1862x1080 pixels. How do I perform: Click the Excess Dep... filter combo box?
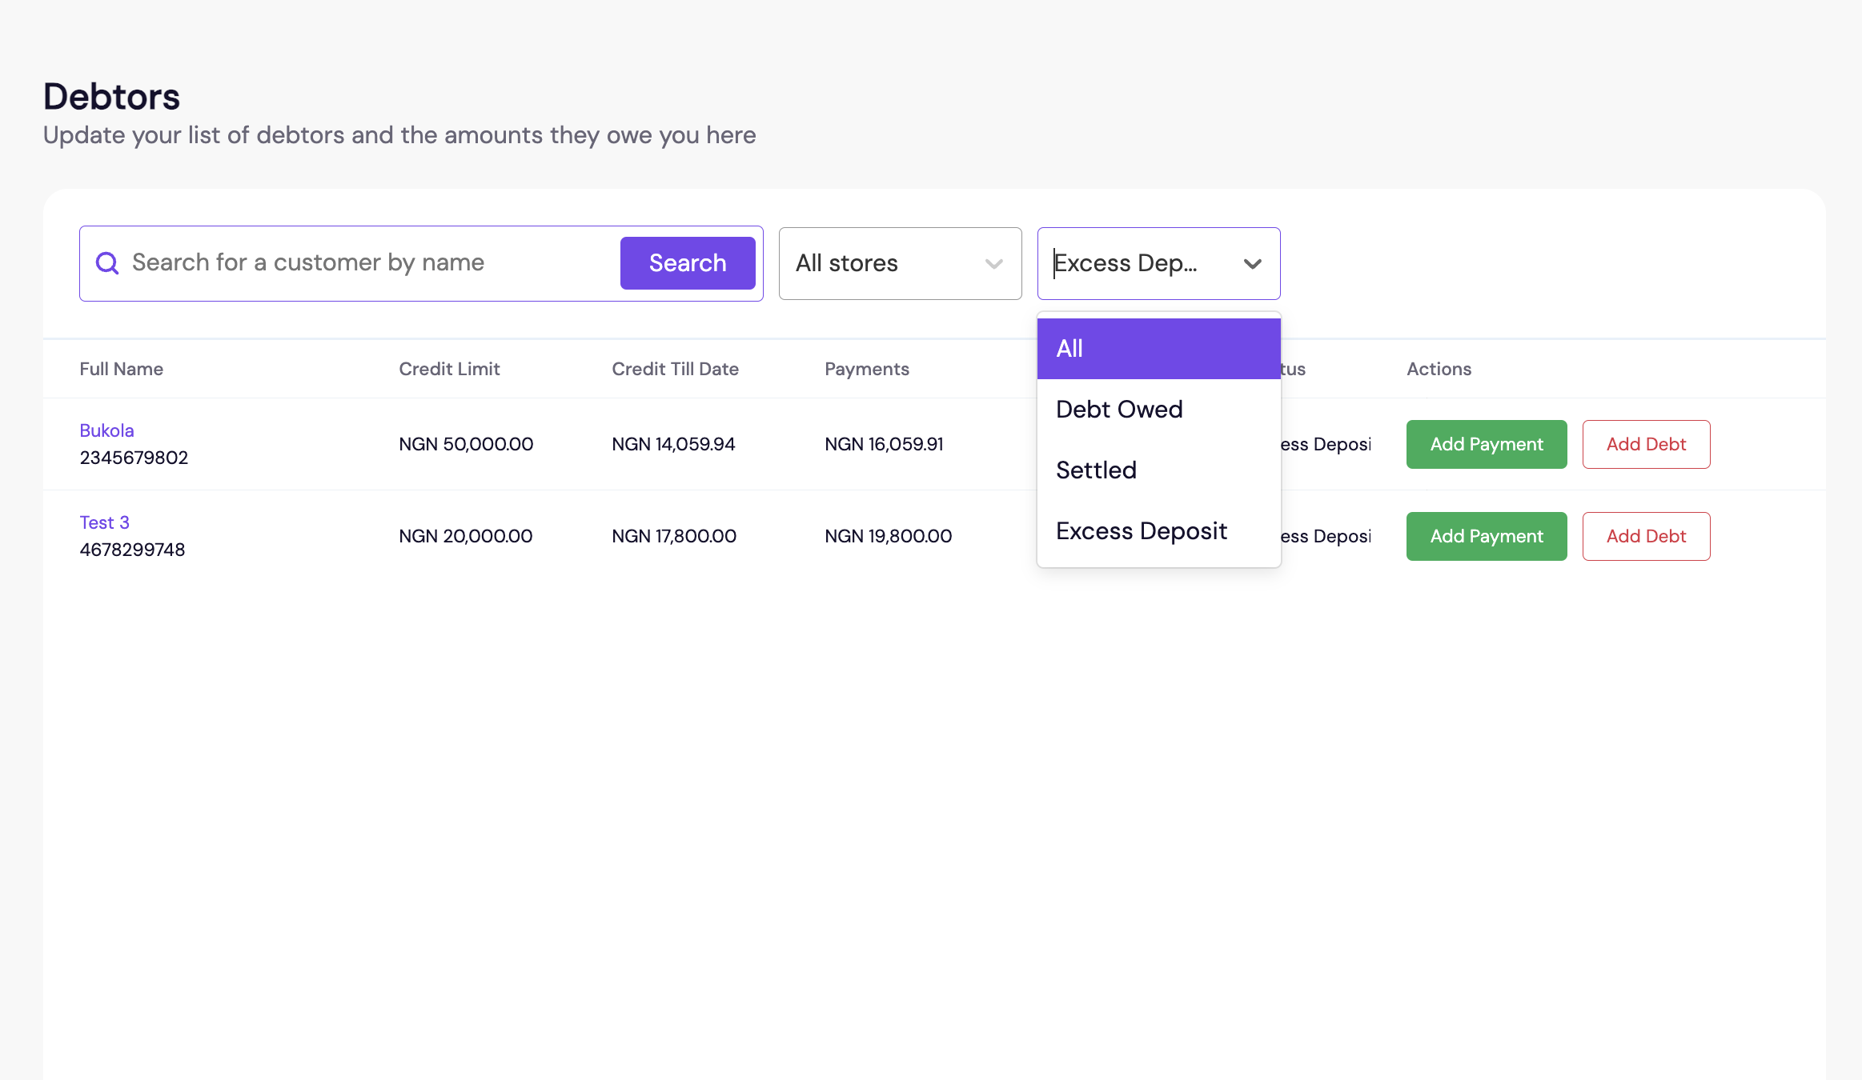1137,263
